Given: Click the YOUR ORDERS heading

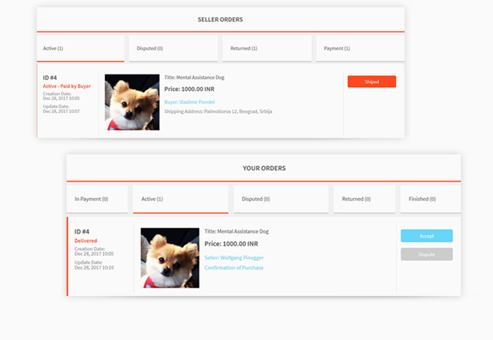Looking at the screenshot, I should coord(264,168).
